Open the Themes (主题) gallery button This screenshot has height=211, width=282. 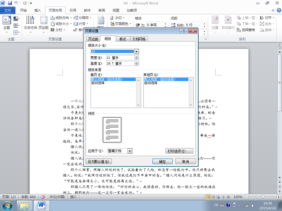pyautogui.click(x=7, y=25)
